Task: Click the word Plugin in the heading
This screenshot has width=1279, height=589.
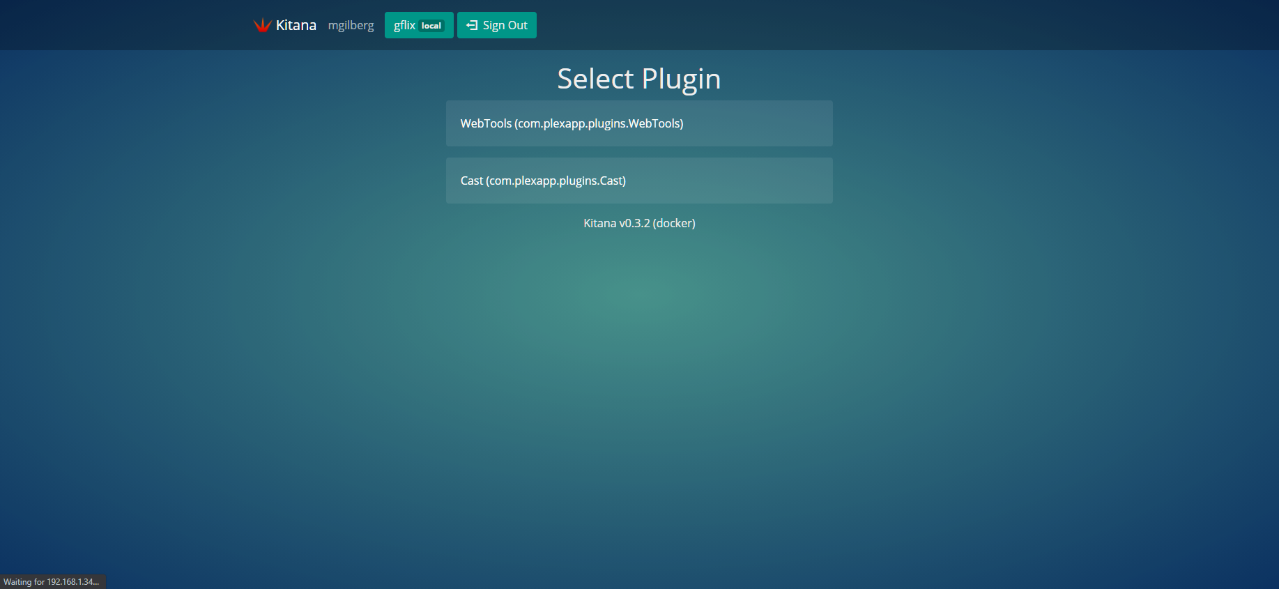Action: pyautogui.click(x=681, y=79)
